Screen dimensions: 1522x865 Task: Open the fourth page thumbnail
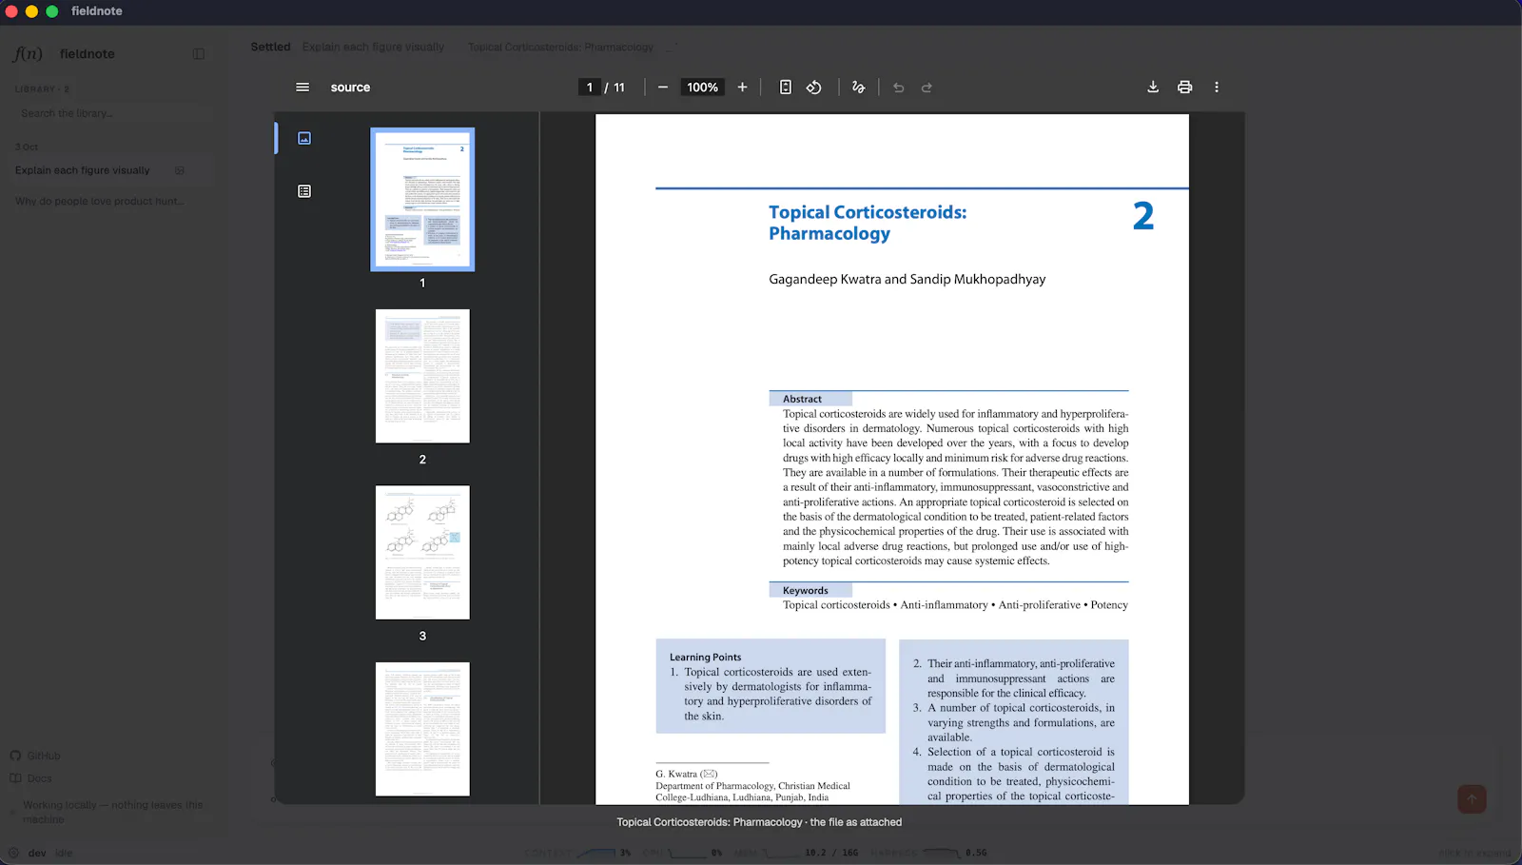[x=422, y=729]
